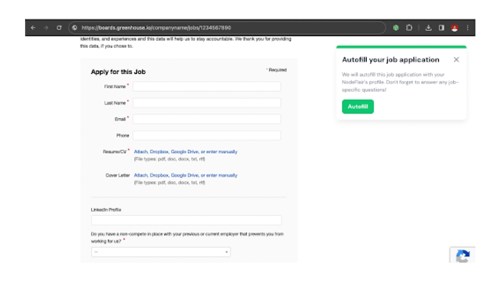Select enter manually for Resume/CV
501x282 pixels.
(x=222, y=152)
